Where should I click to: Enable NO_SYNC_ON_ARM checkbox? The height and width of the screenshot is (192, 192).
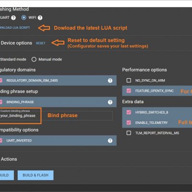(x=129, y=80)
